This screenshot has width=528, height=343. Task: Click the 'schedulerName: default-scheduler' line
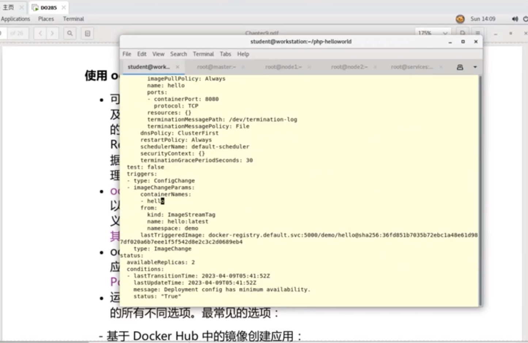point(195,147)
